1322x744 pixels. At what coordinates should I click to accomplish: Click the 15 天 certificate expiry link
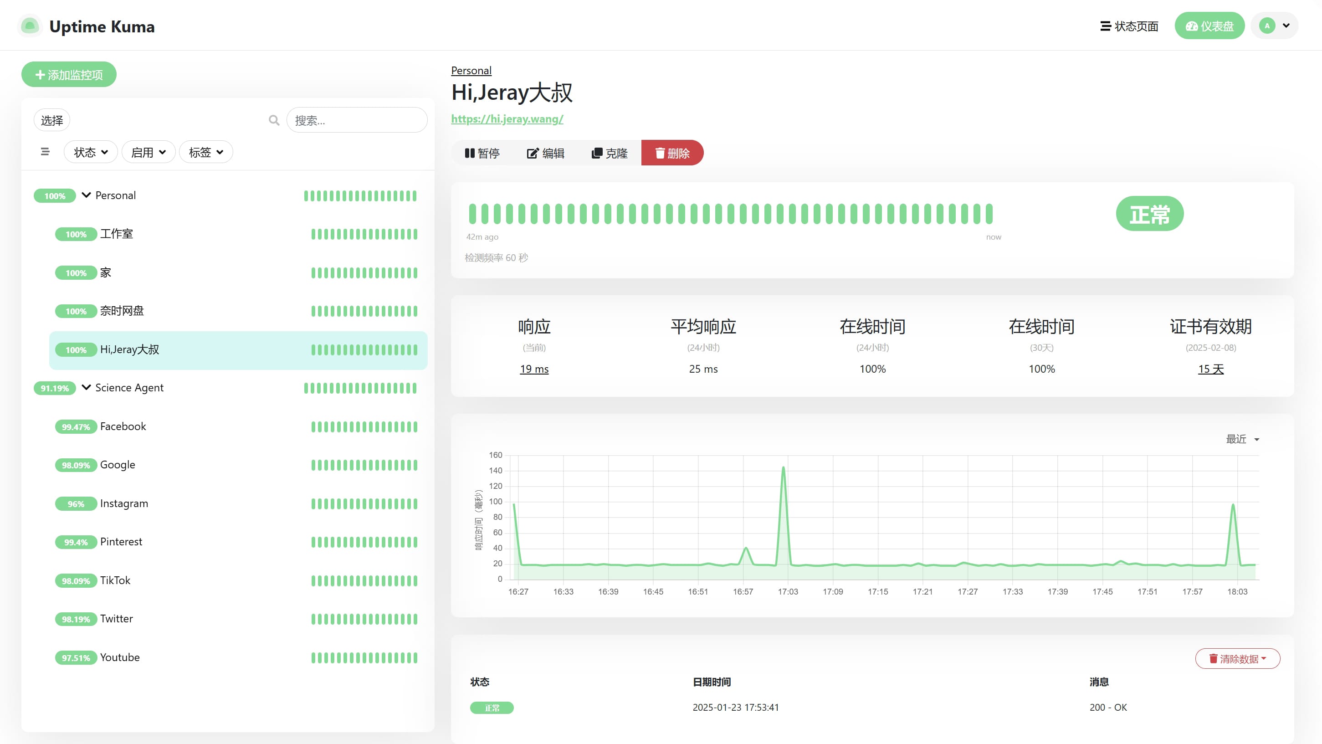pyautogui.click(x=1211, y=369)
